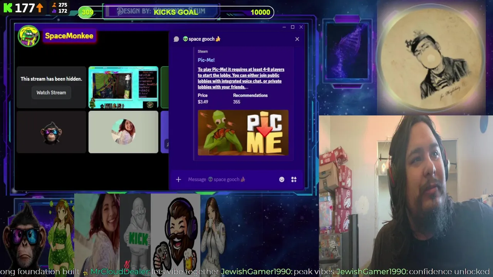Click the Pic Me game banner image

(243, 133)
